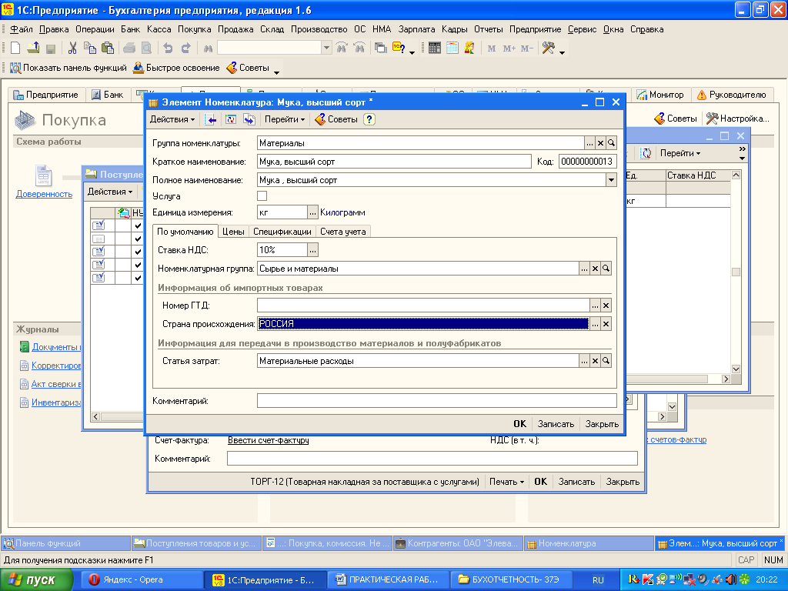The height and width of the screenshot is (591, 788).
Task: Click ellipsis button for Номер ГТД
Action: [595, 306]
